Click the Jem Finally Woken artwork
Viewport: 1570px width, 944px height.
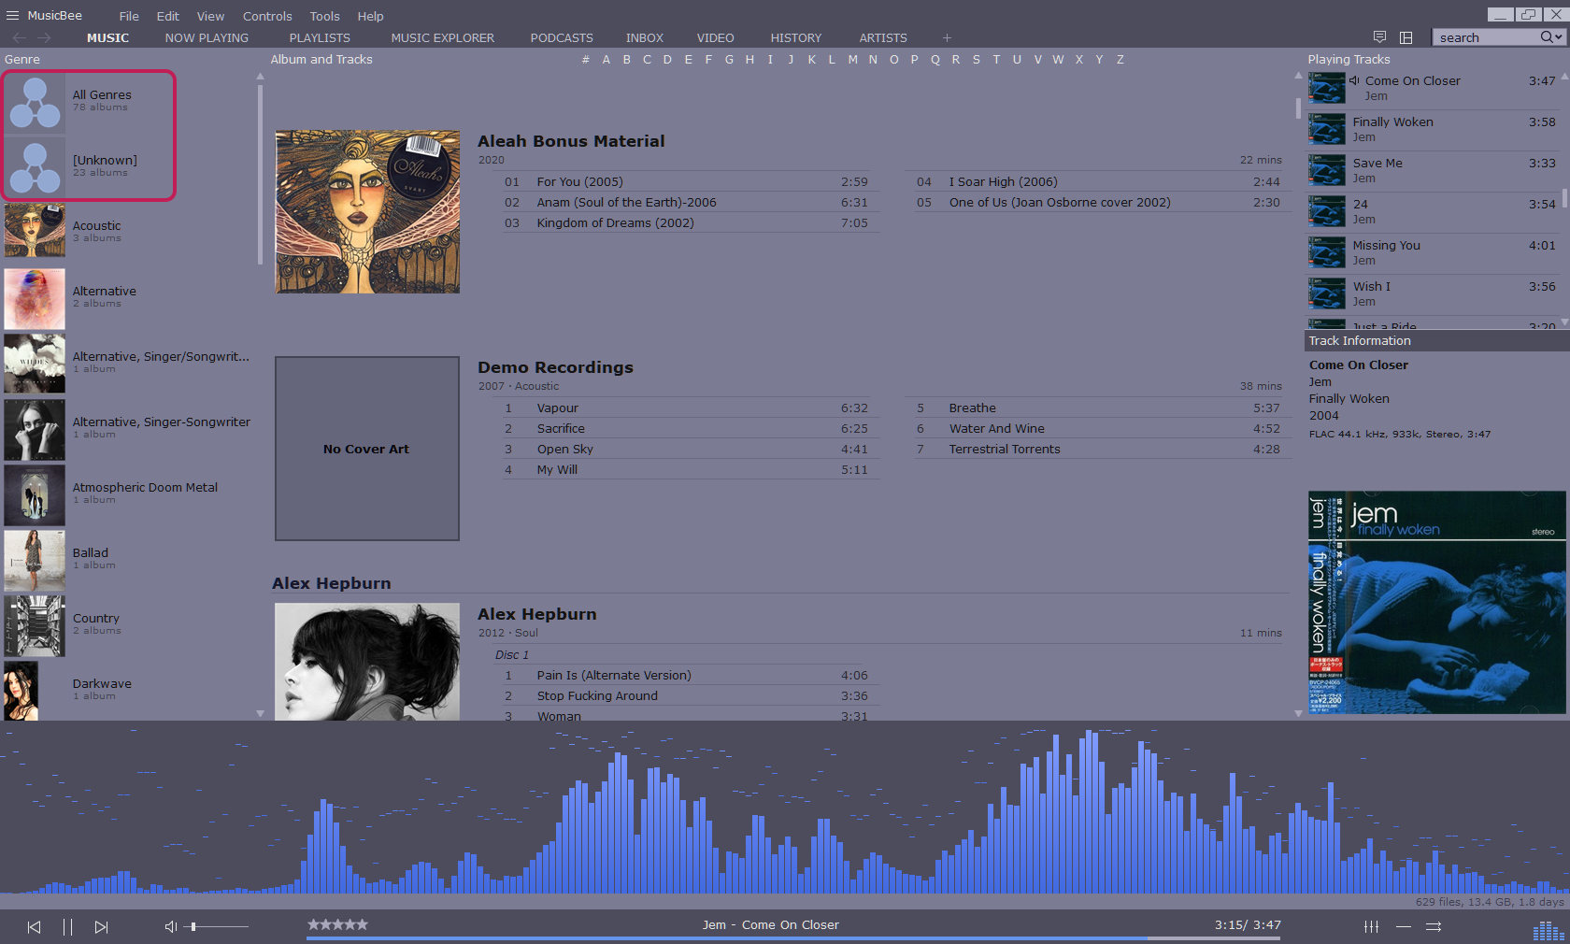pos(1436,603)
